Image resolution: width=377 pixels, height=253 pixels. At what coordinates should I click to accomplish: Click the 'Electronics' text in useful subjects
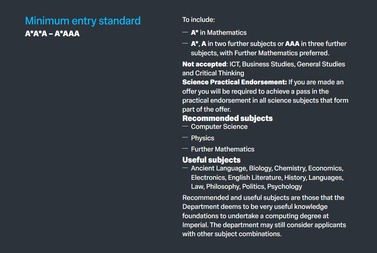(207, 178)
